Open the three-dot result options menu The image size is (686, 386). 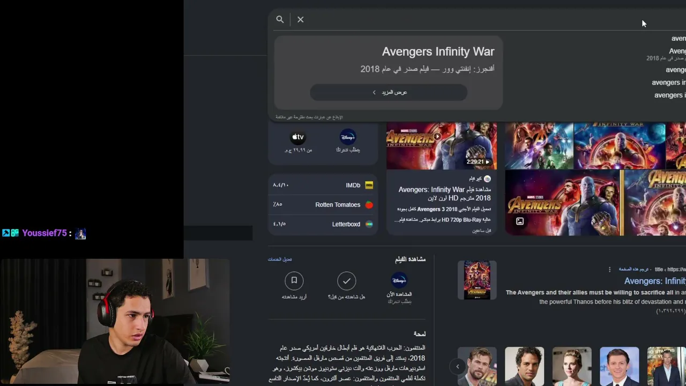pos(609,270)
